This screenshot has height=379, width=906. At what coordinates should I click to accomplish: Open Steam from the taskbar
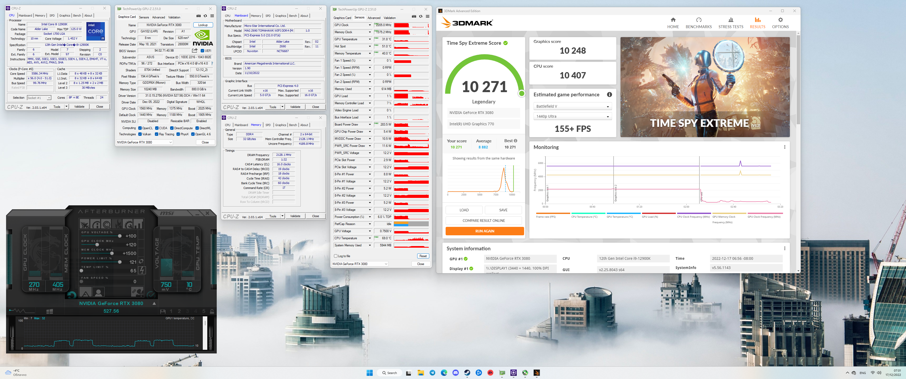[467, 373]
